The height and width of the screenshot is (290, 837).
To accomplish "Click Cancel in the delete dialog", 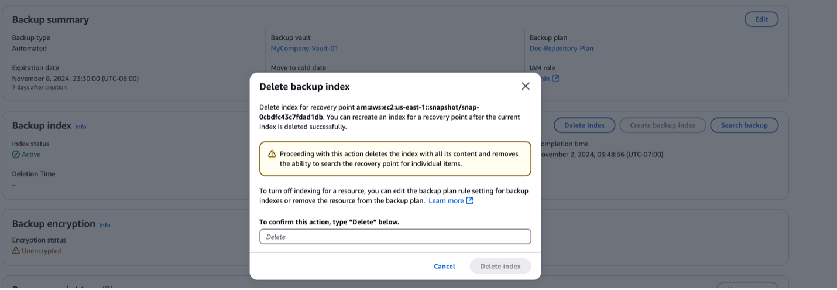I will point(444,266).
